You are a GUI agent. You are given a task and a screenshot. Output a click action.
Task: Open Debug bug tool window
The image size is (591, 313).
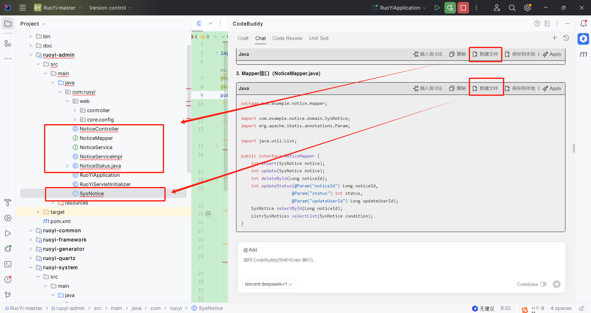click(8, 249)
